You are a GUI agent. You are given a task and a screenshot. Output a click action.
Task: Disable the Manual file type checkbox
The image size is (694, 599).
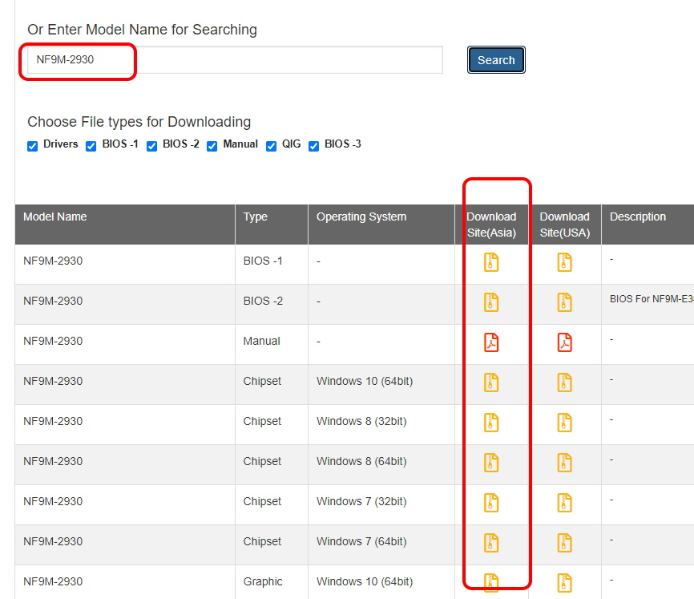coord(212,146)
